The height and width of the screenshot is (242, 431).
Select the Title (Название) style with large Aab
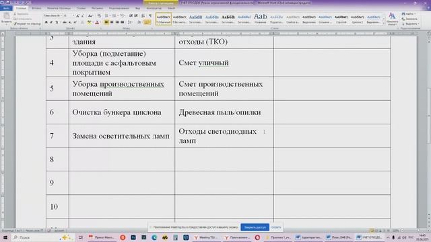pyautogui.click(x=261, y=19)
